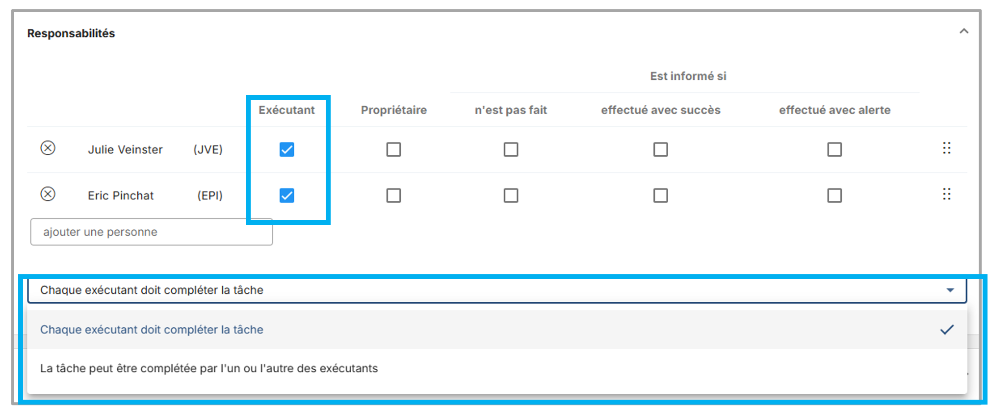
Task: Check "effectué avec alerte" for Eric Pinchat
Action: pyautogui.click(x=834, y=195)
